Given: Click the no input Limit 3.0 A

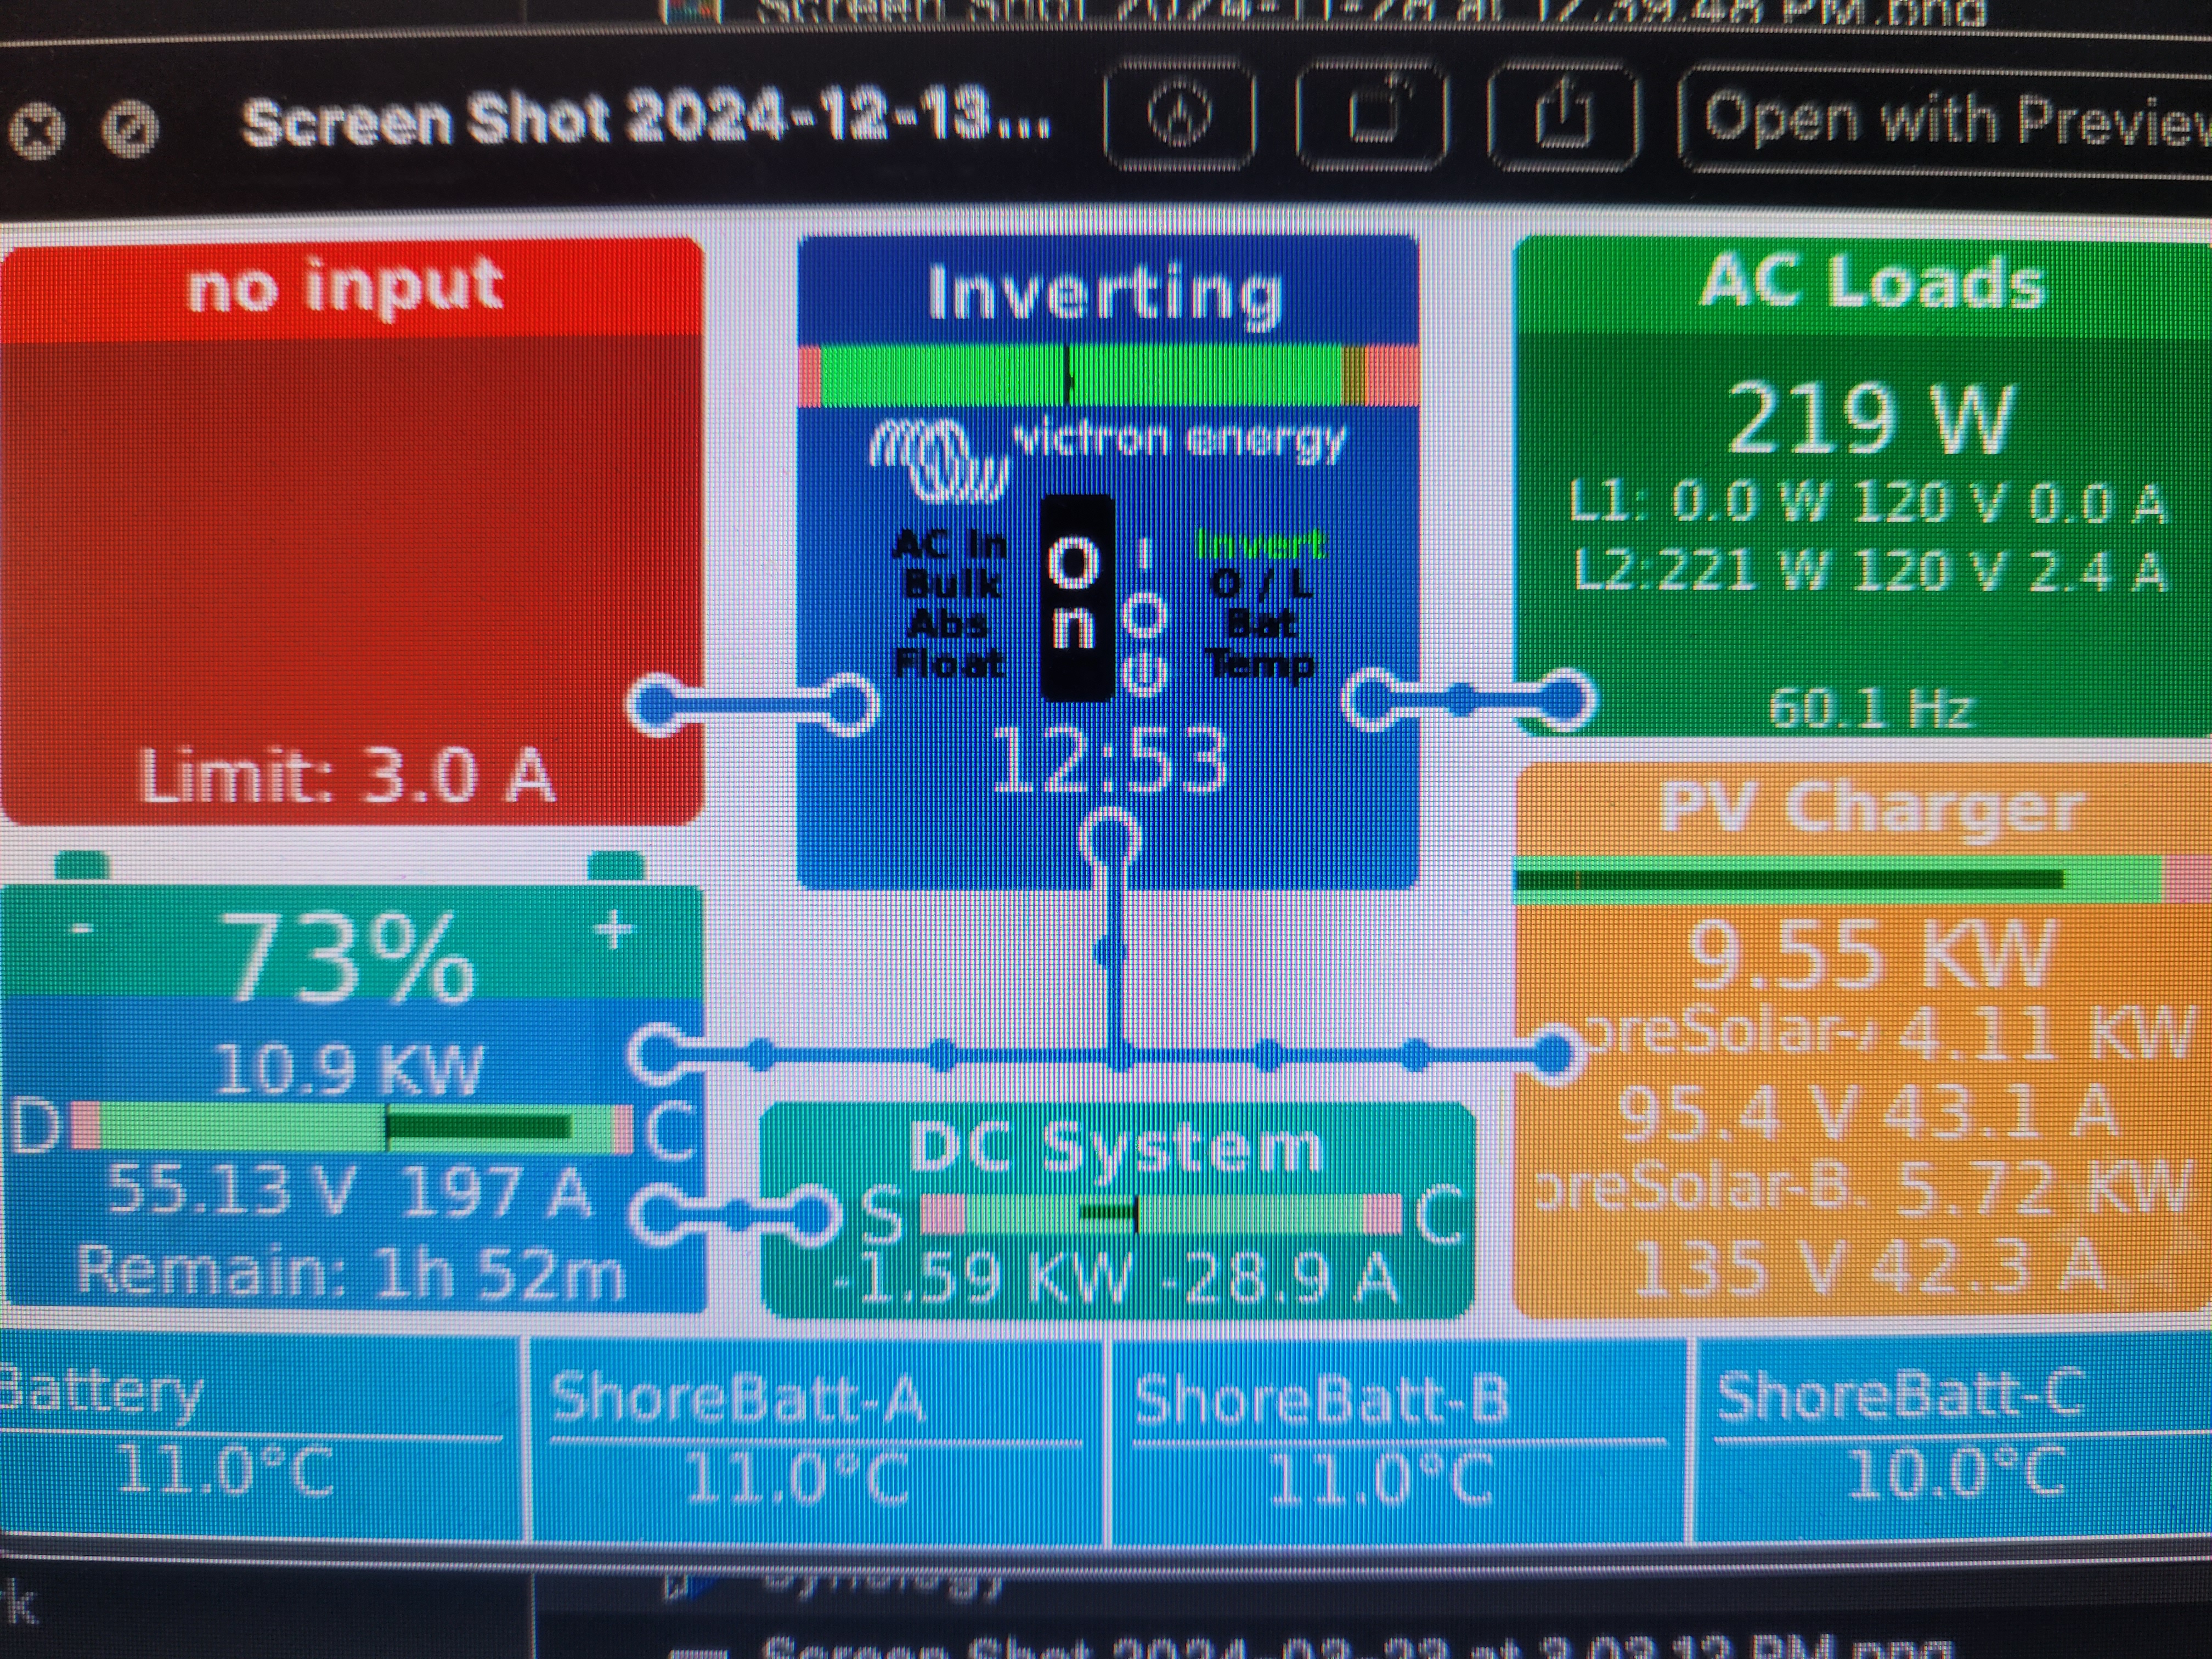Looking at the screenshot, I should 347,775.
